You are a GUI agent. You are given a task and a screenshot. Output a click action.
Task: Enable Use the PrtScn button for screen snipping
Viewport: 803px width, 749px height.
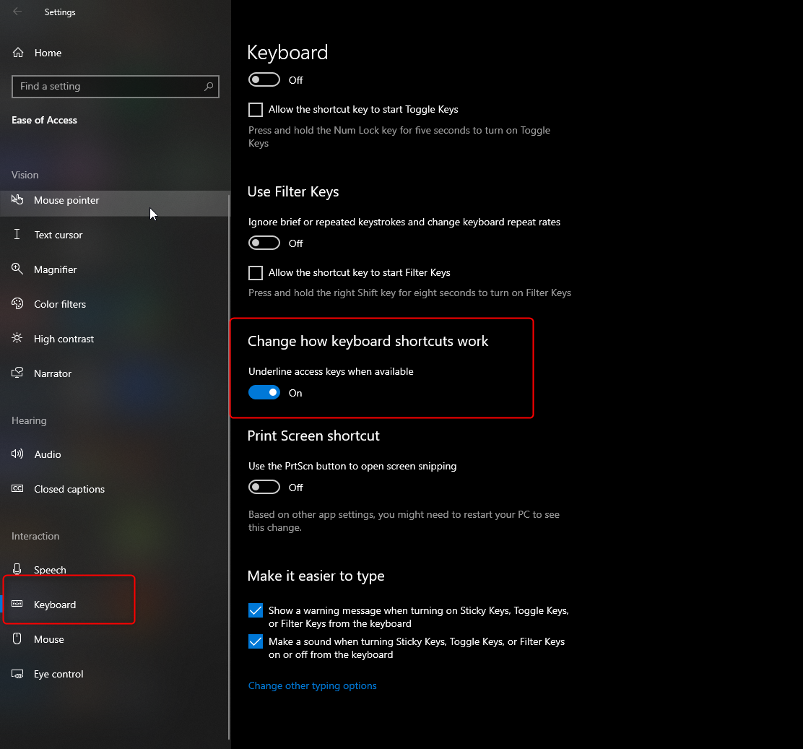click(x=264, y=486)
